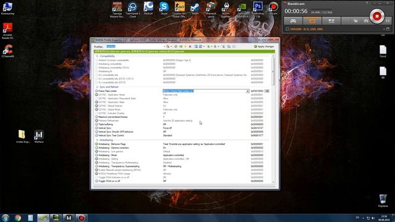Click Bandicam mouse cursor effect icon

[x=355, y=21]
